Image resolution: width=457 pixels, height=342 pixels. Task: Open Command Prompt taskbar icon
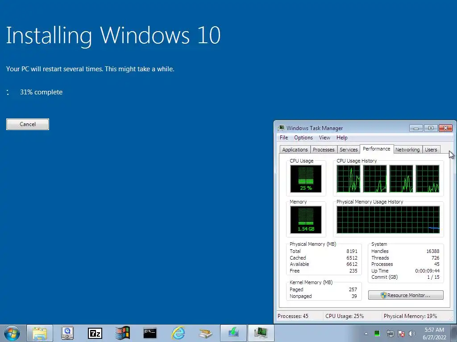[150, 333]
